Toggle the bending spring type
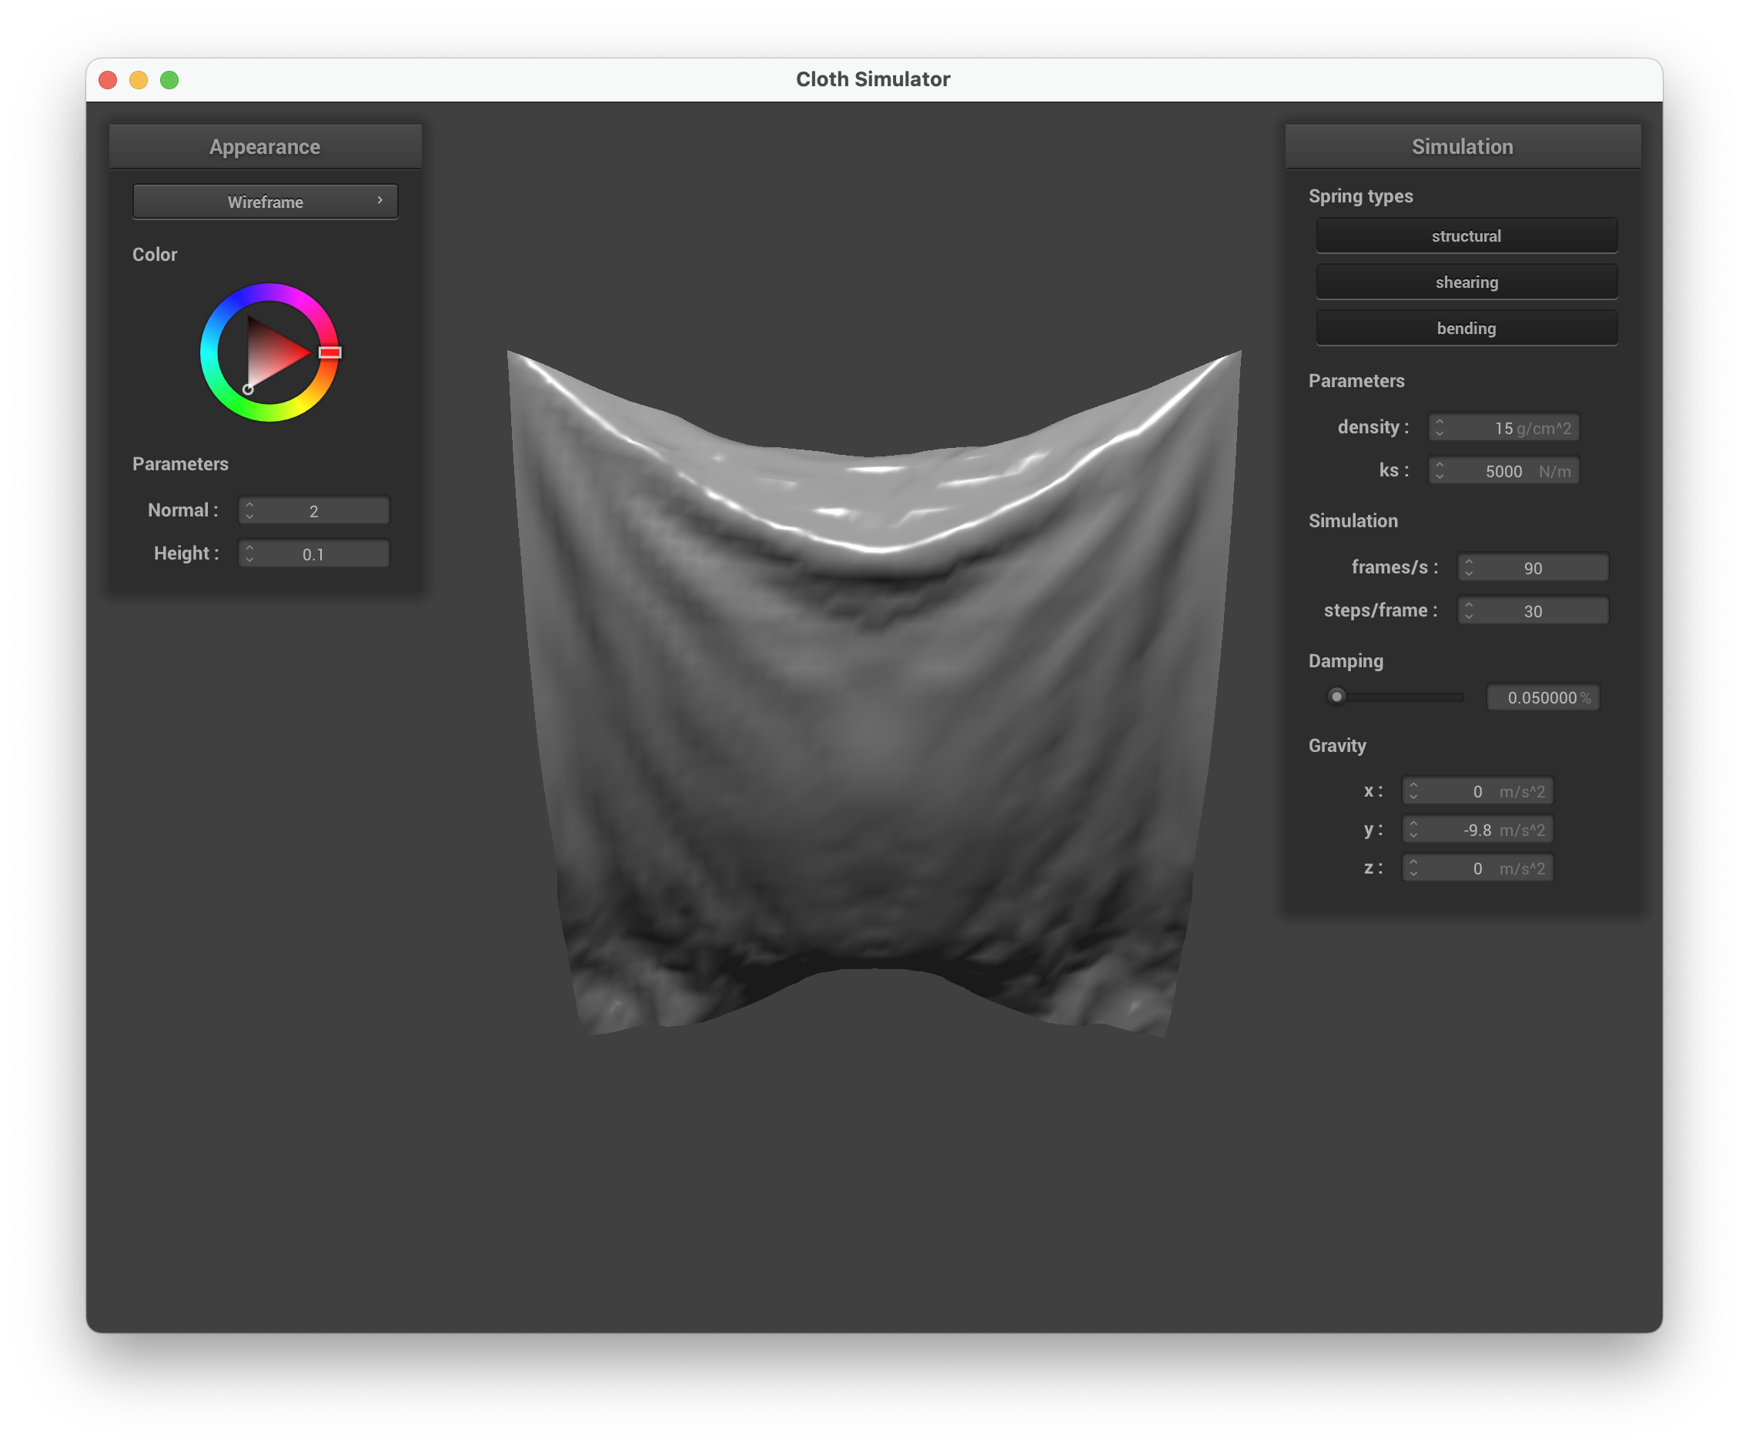The width and height of the screenshot is (1749, 1447). tap(1466, 328)
